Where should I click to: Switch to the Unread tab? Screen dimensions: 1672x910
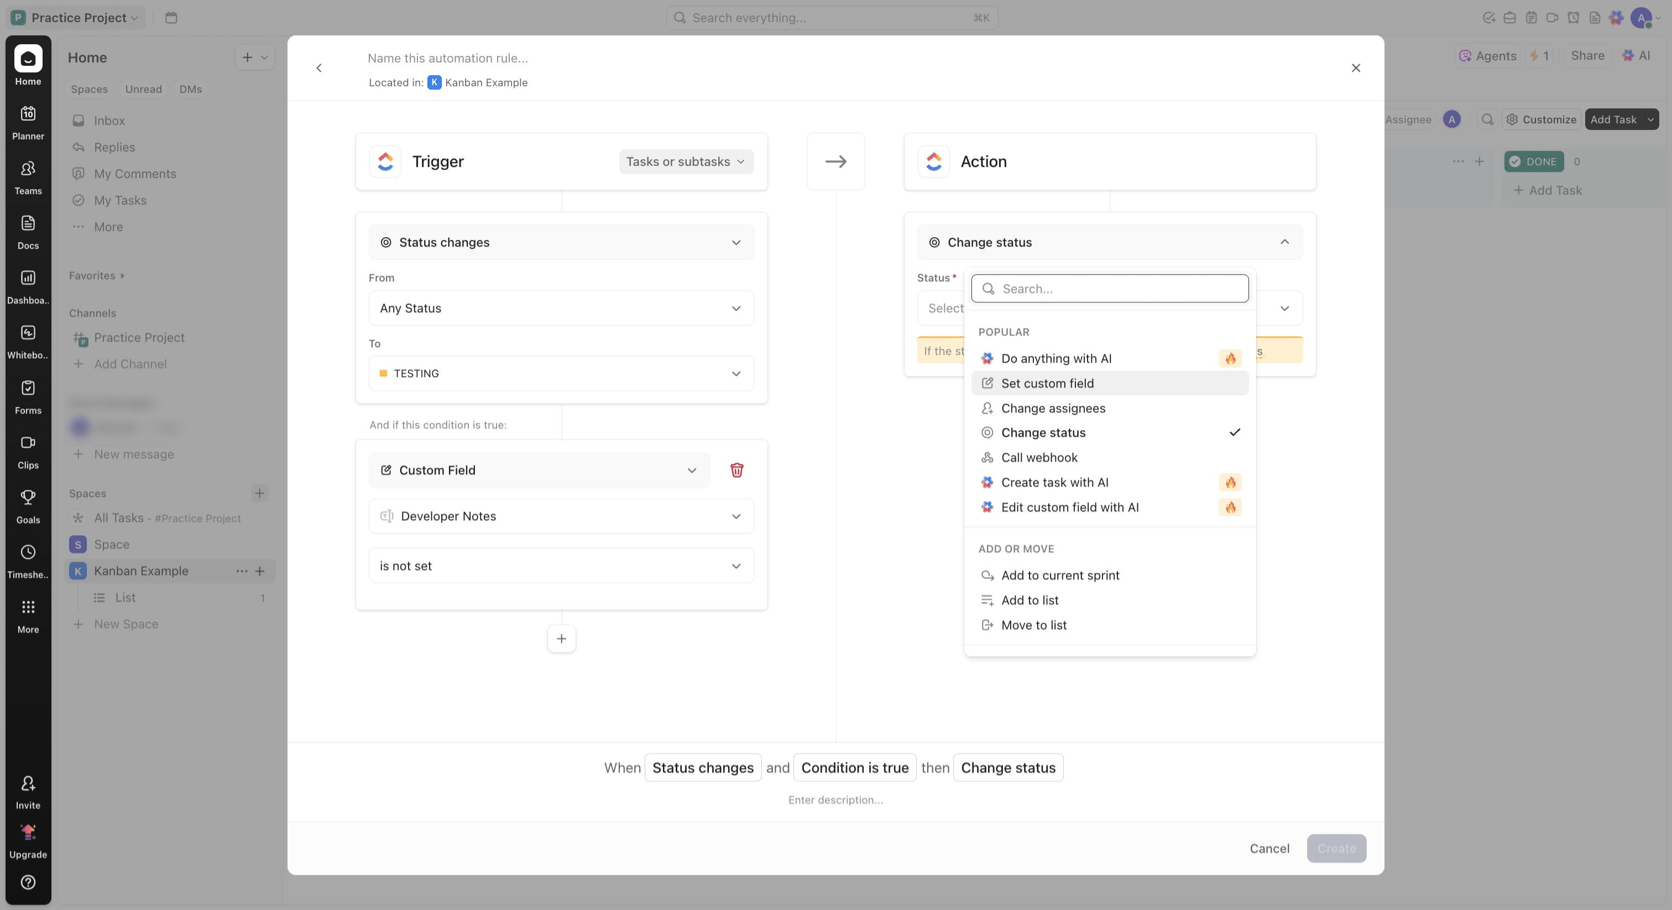[x=143, y=89]
